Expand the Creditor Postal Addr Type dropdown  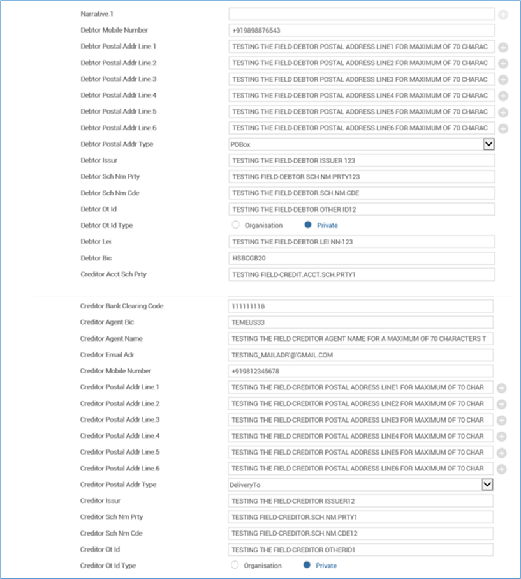[487, 485]
